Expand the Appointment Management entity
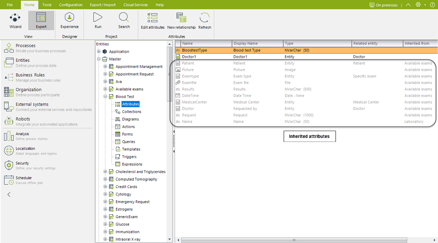438x243 pixels. [105, 66]
